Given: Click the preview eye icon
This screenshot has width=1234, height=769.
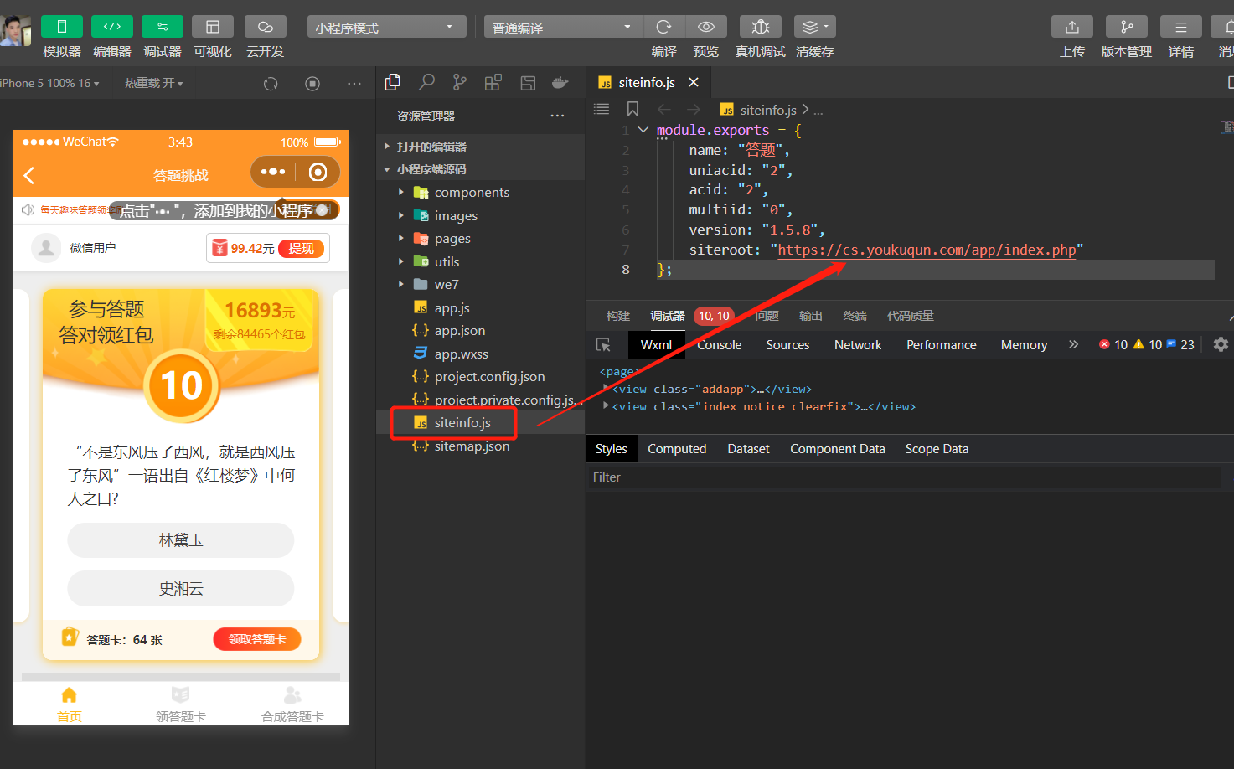Looking at the screenshot, I should point(706,27).
